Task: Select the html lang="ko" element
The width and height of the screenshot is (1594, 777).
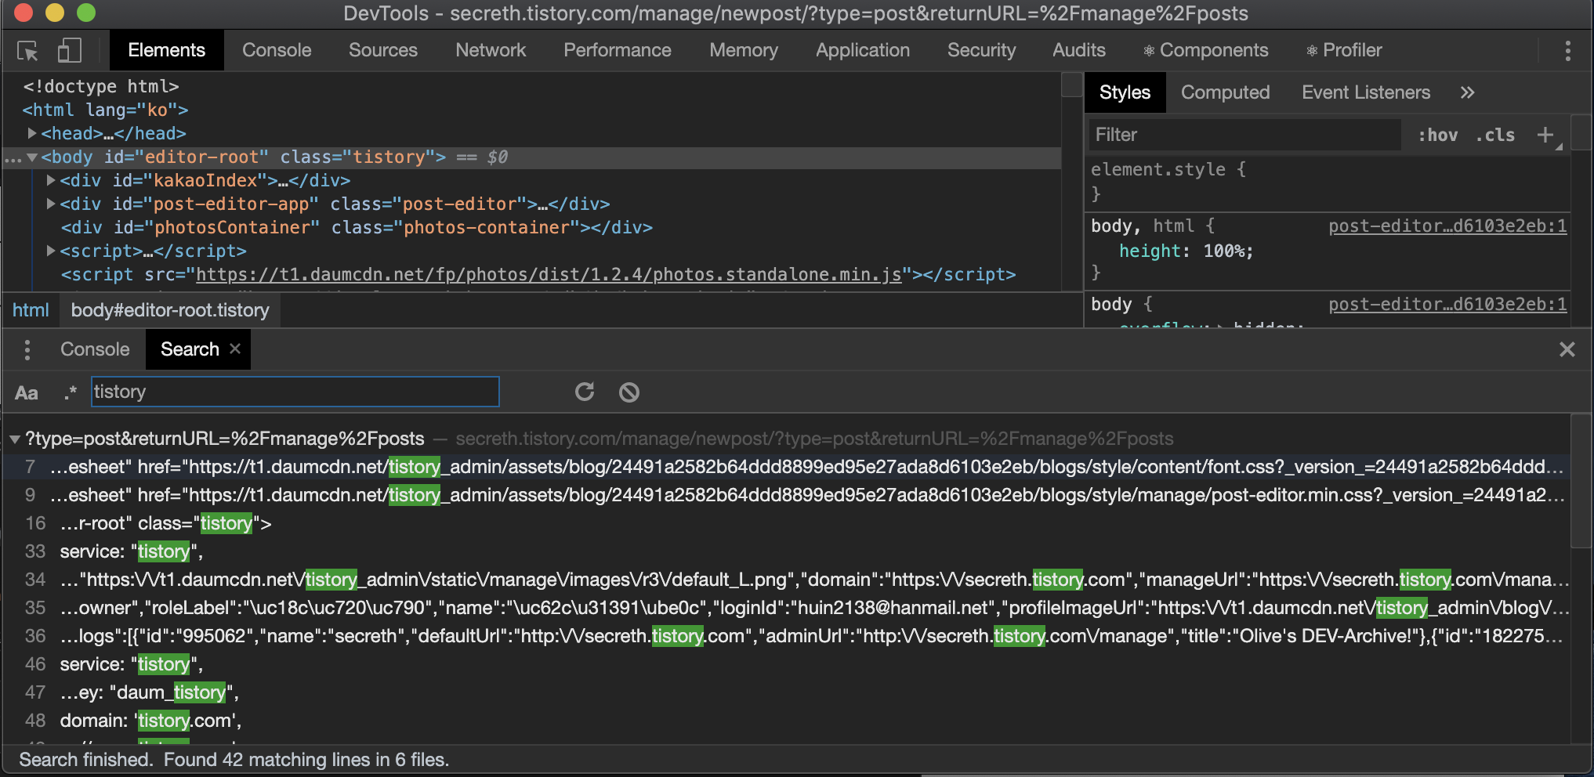Action: coord(105,110)
